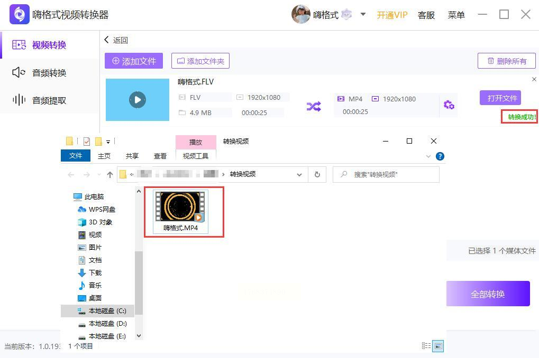Expand the Explorer ribbon chevron

(x=428, y=156)
